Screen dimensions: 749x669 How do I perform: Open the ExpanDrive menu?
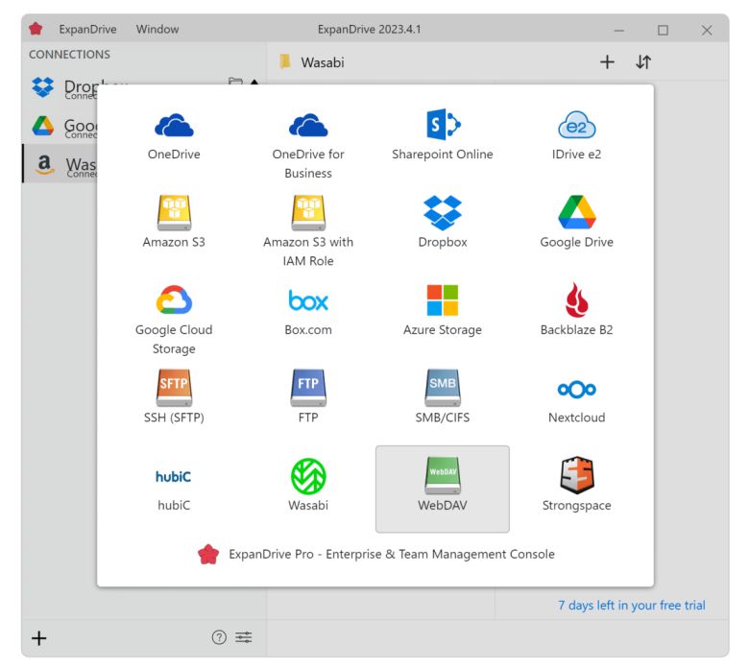[87, 30]
